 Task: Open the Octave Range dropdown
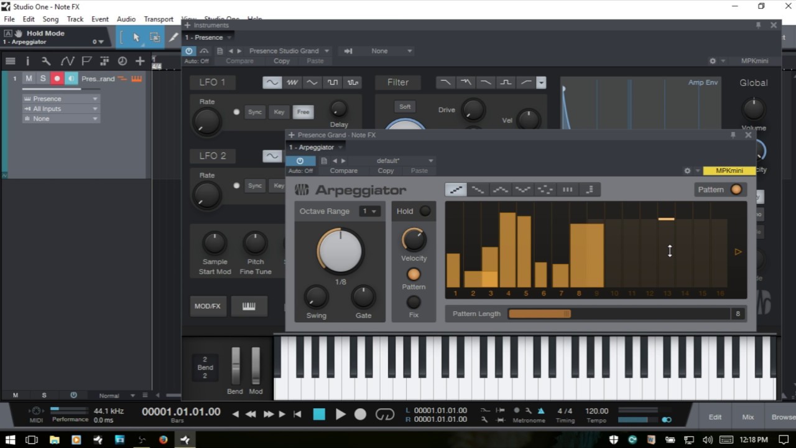pyautogui.click(x=370, y=212)
